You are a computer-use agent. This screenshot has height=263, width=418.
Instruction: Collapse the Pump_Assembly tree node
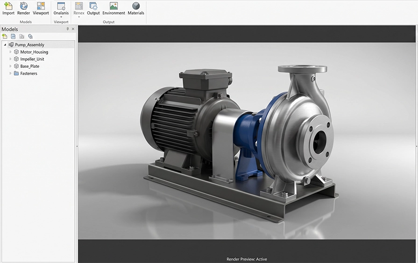(5, 44)
